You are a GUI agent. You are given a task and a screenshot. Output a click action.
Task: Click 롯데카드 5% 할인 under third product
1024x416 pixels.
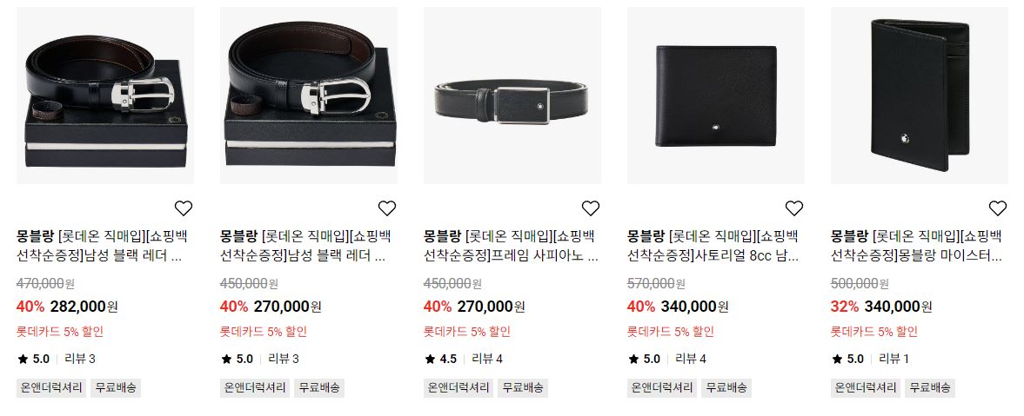point(467,331)
